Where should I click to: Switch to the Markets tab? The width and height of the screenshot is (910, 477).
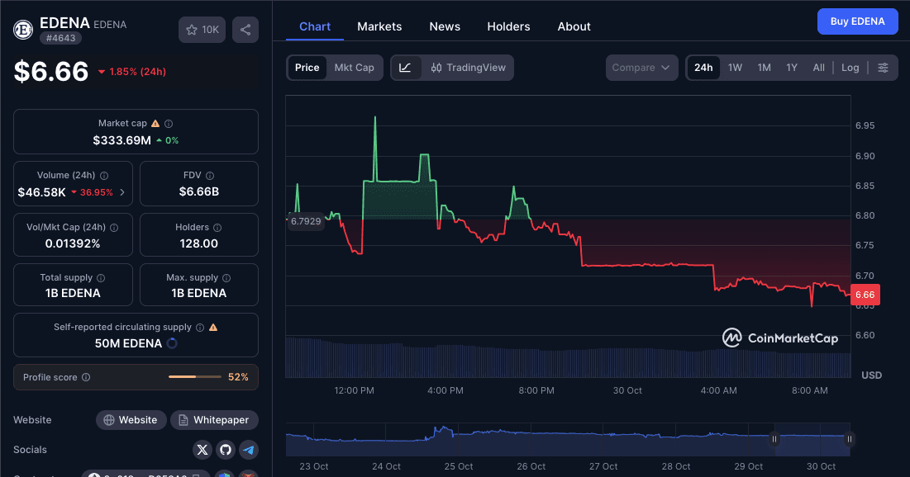tap(379, 26)
